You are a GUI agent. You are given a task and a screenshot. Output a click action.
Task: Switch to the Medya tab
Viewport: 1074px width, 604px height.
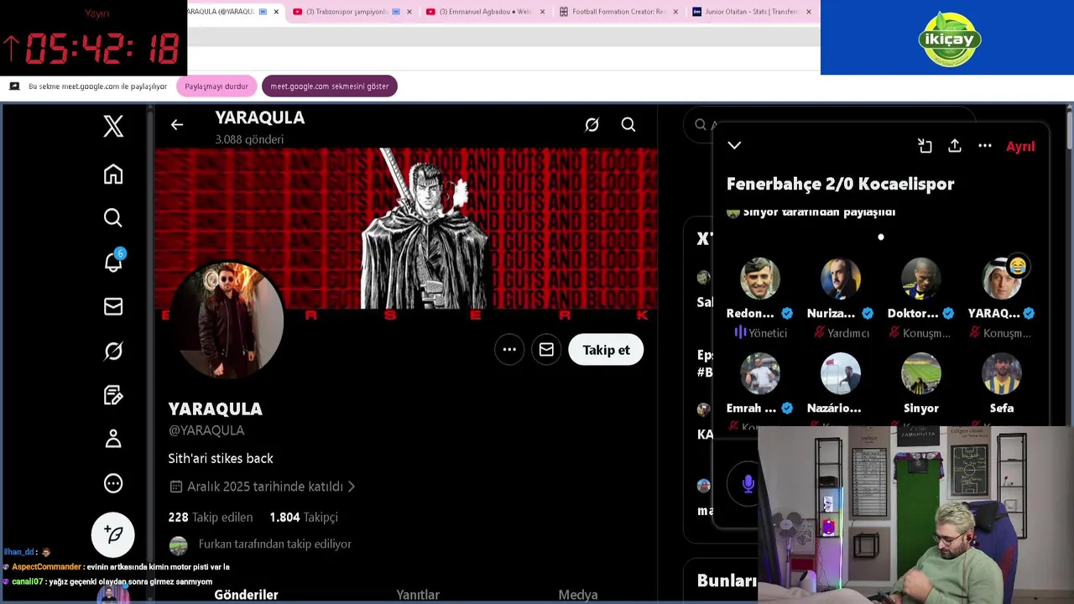pyautogui.click(x=578, y=594)
